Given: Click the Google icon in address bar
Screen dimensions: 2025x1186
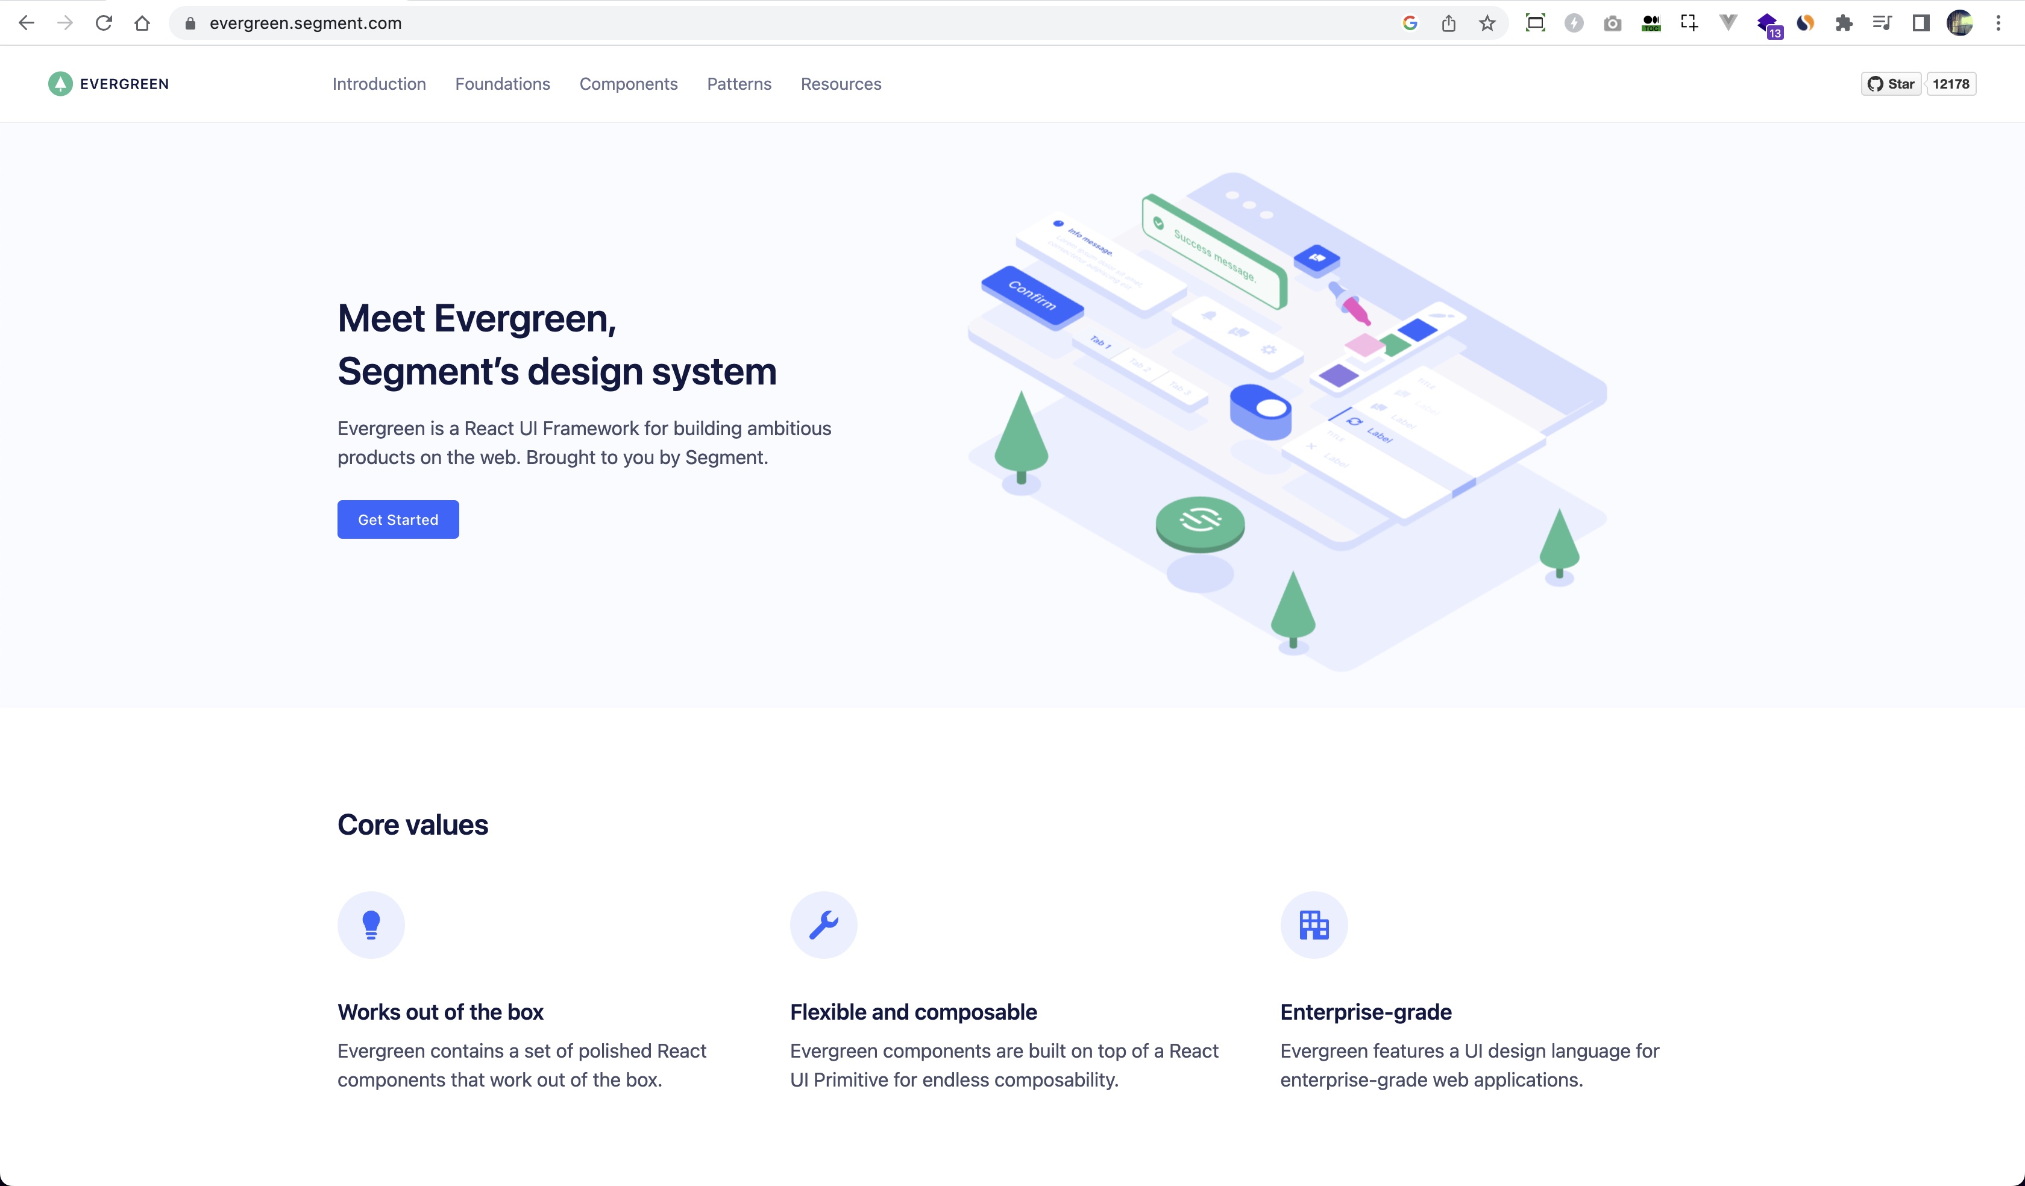Looking at the screenshot, I should tap(1410, 24).
